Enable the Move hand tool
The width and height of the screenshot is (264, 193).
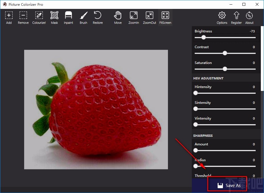pos(118,17)
